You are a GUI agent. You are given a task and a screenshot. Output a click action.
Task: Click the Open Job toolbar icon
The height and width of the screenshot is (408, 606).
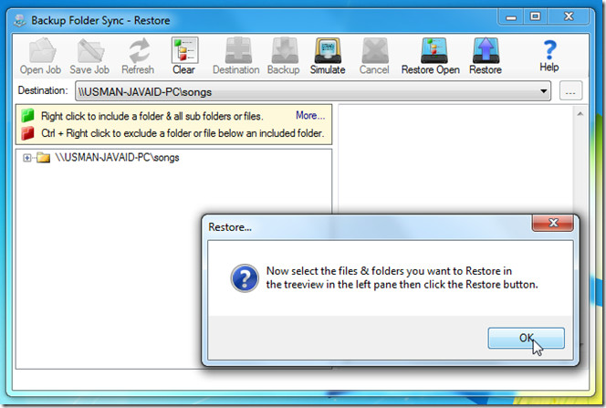click(x=42, y=50)
